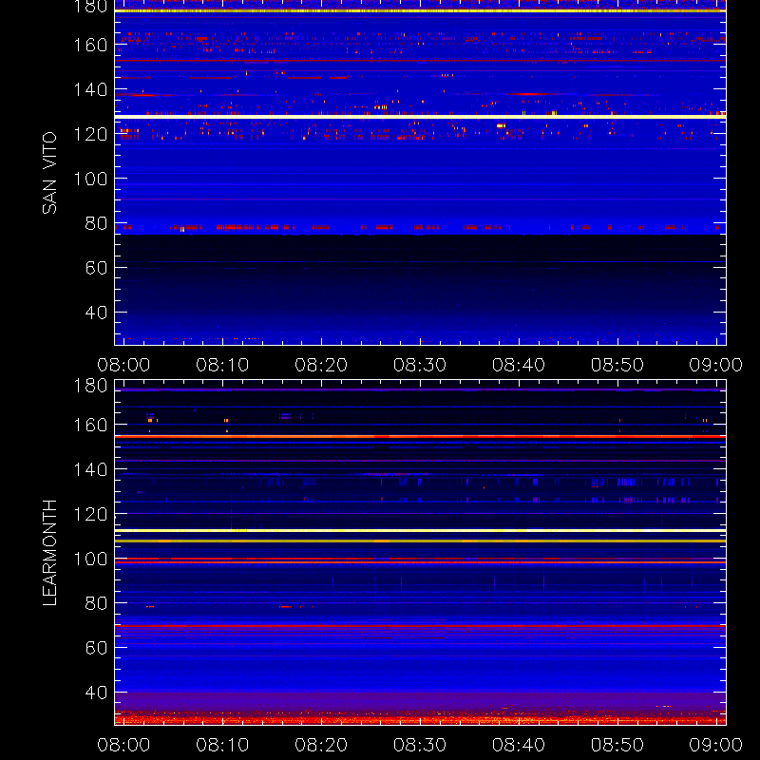Viewport: 760px width, 760px height.
Task: Click 08:00 time label below Learmonth plot
Action: (123, 745)
